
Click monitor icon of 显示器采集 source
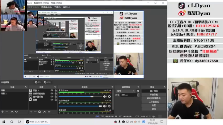click(31, 97)
